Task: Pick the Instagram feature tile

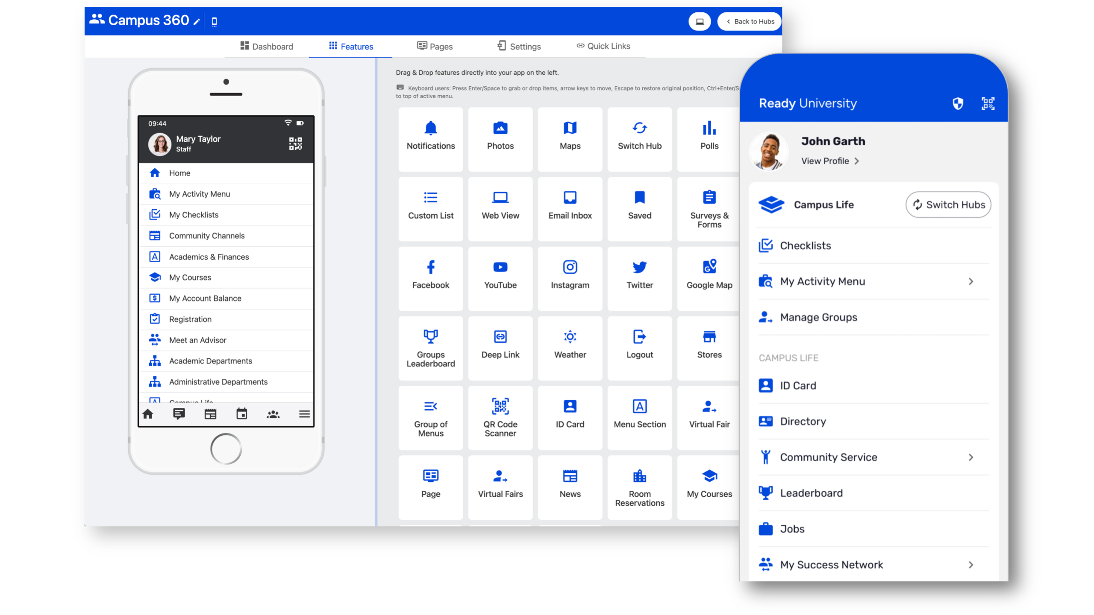Action: pos(570,278)
